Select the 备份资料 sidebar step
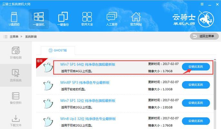This screenshot has width=221, height=129. [x=16, y=98]
